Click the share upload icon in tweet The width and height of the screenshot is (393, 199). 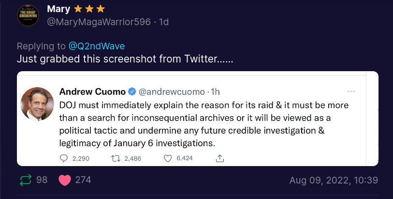click(x=219, y=158)
